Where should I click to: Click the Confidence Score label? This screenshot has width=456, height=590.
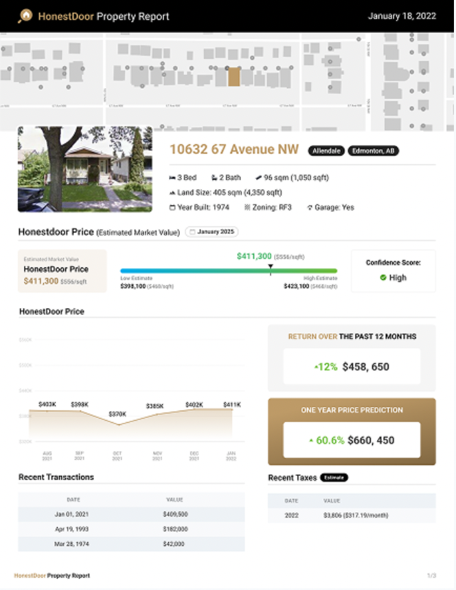(394, 263)
